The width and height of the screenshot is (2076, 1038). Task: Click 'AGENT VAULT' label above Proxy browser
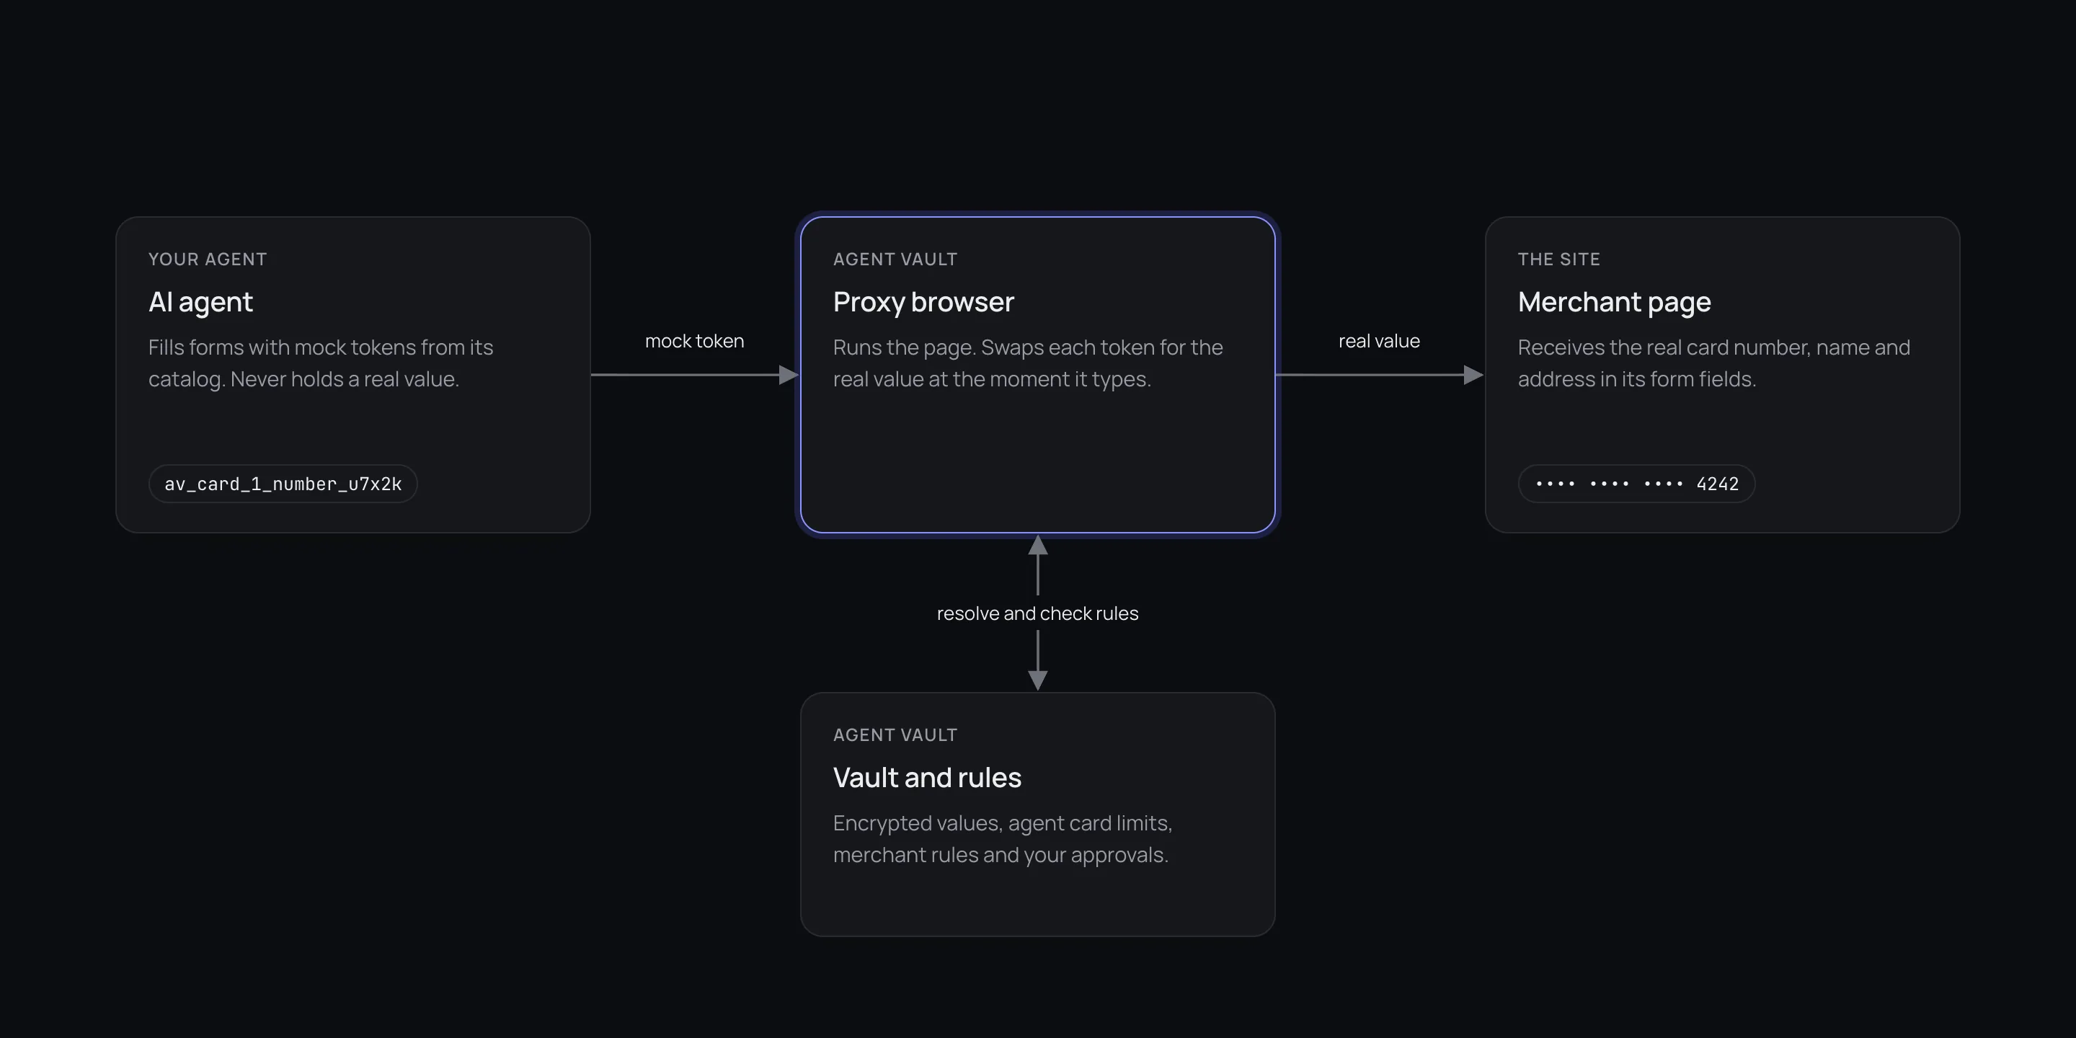[895, 259]
